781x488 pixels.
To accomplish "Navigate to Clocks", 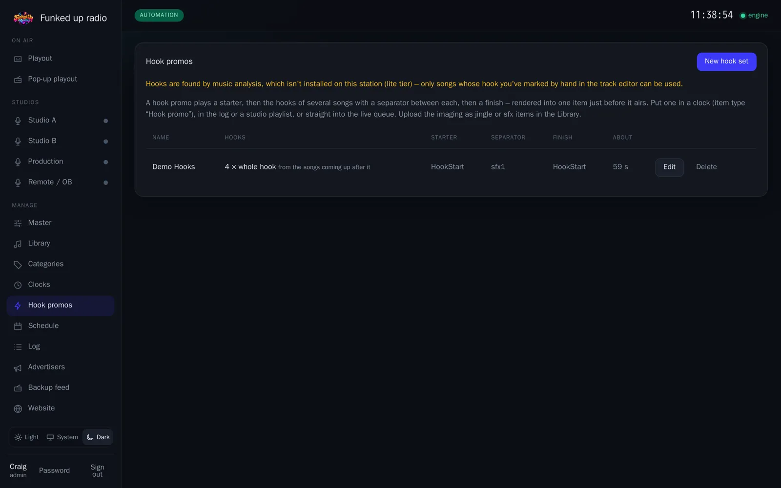I will tap(61, 285).
